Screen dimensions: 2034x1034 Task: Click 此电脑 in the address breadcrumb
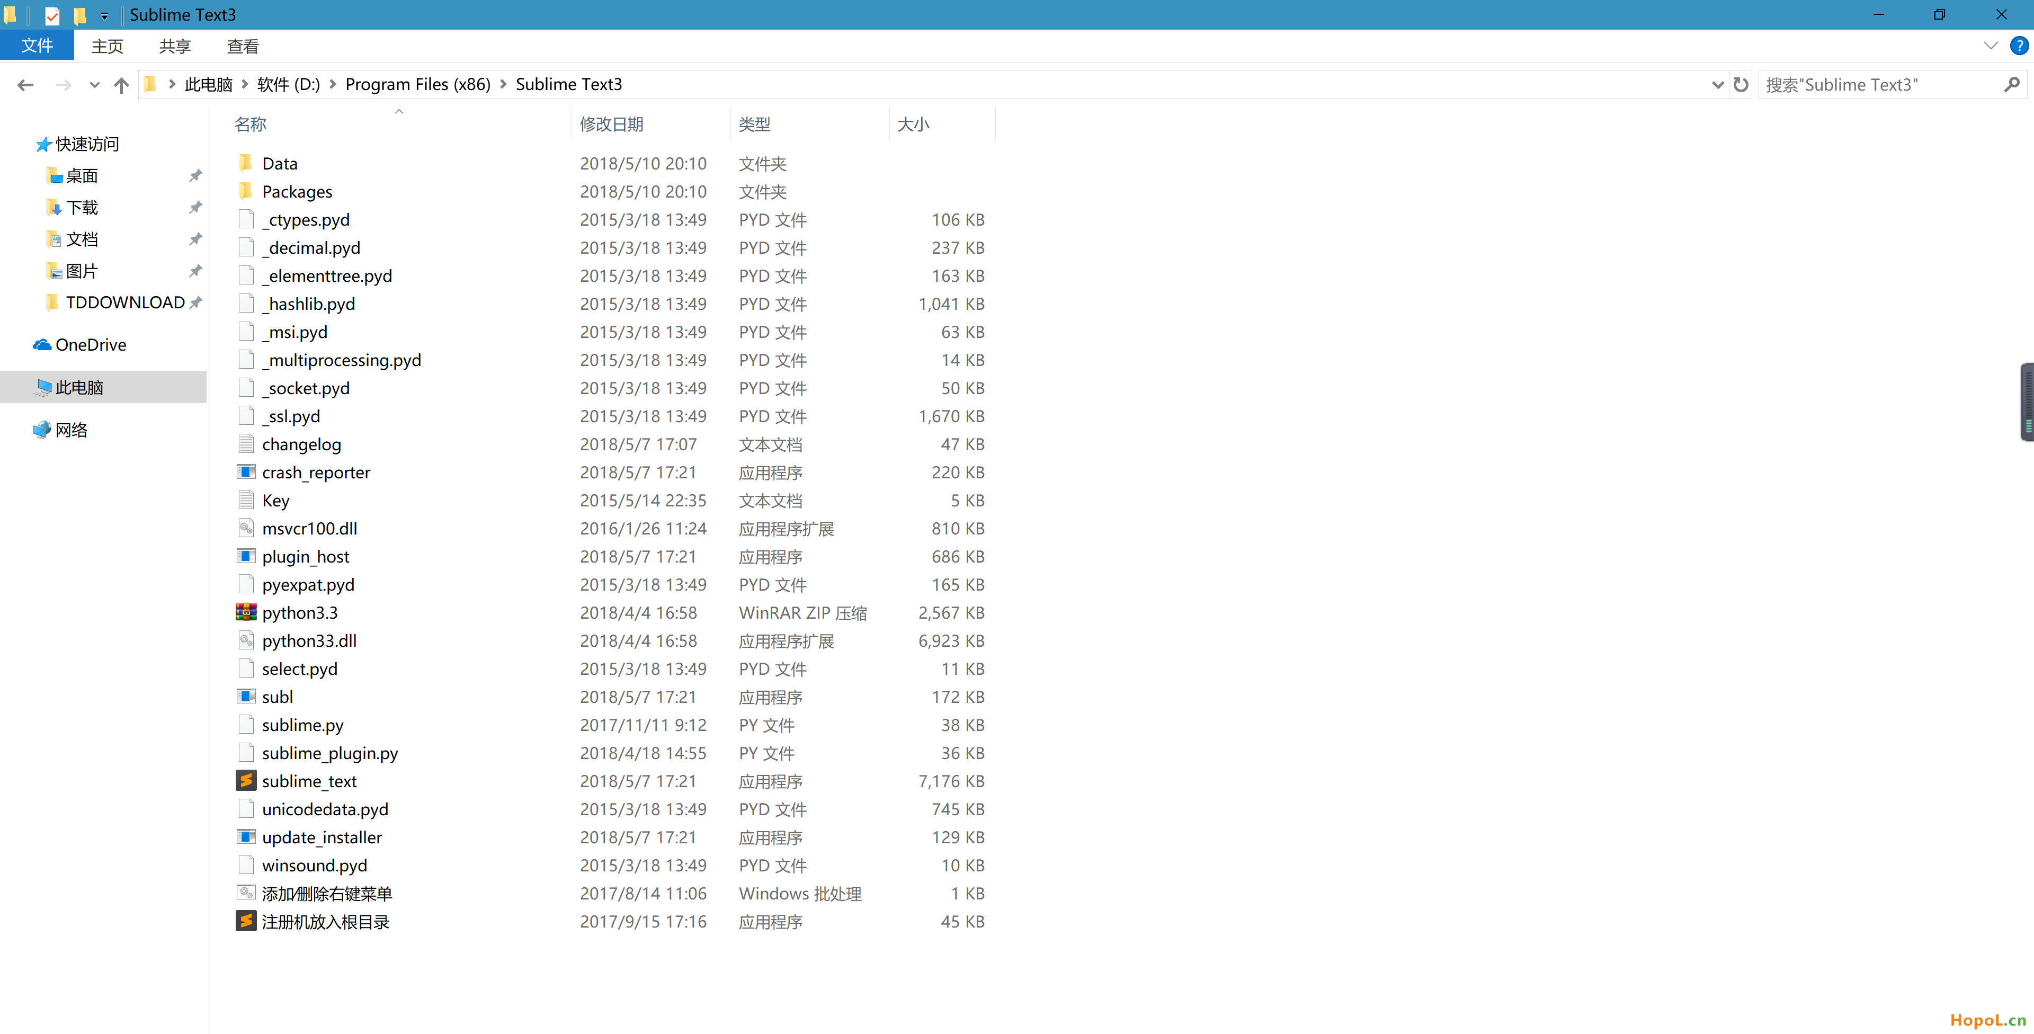coord(209,85)
